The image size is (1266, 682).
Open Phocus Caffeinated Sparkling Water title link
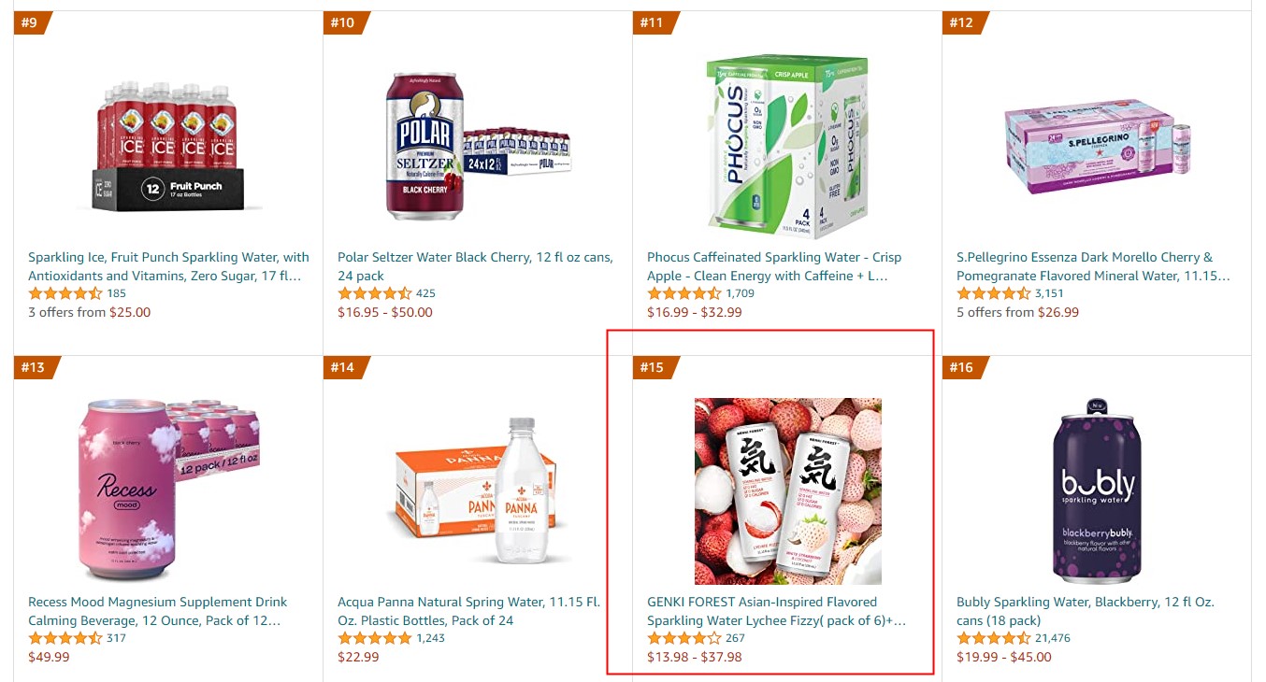pyautogui.click(x=774, y=266)
